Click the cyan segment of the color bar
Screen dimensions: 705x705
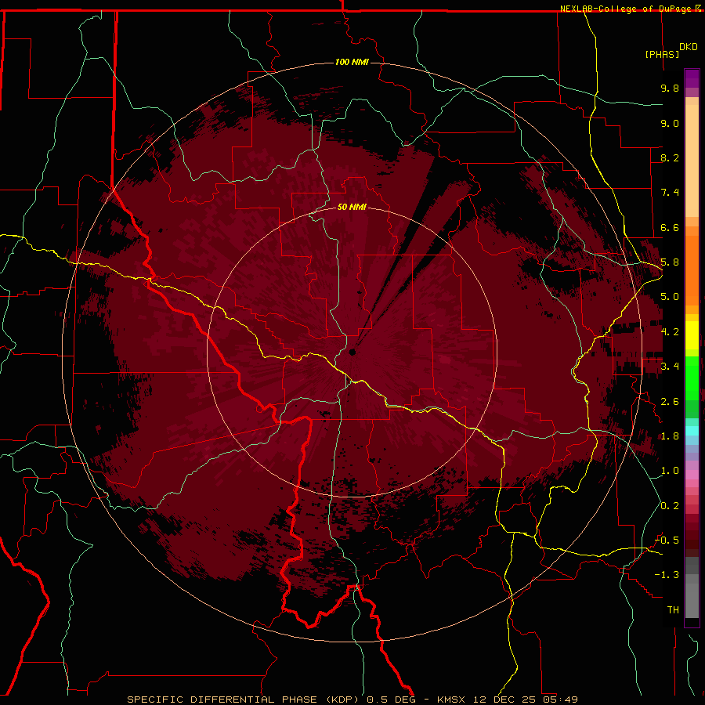click(692, 431)
